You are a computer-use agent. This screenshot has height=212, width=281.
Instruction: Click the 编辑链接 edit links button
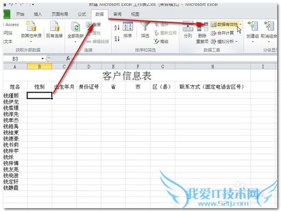pyautogui.click(x=98, y=42)
